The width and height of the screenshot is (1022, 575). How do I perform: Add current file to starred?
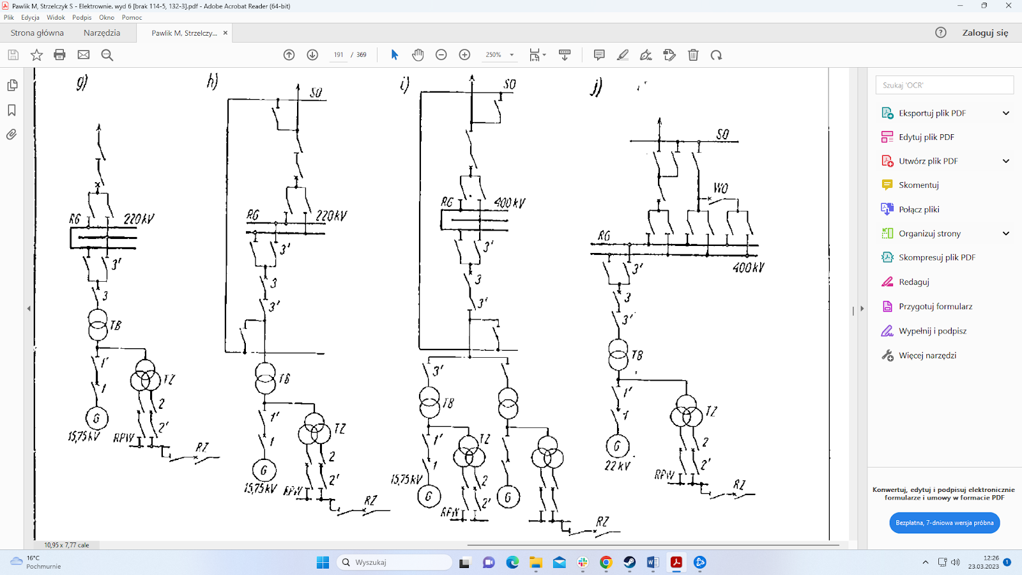point(36,55)
